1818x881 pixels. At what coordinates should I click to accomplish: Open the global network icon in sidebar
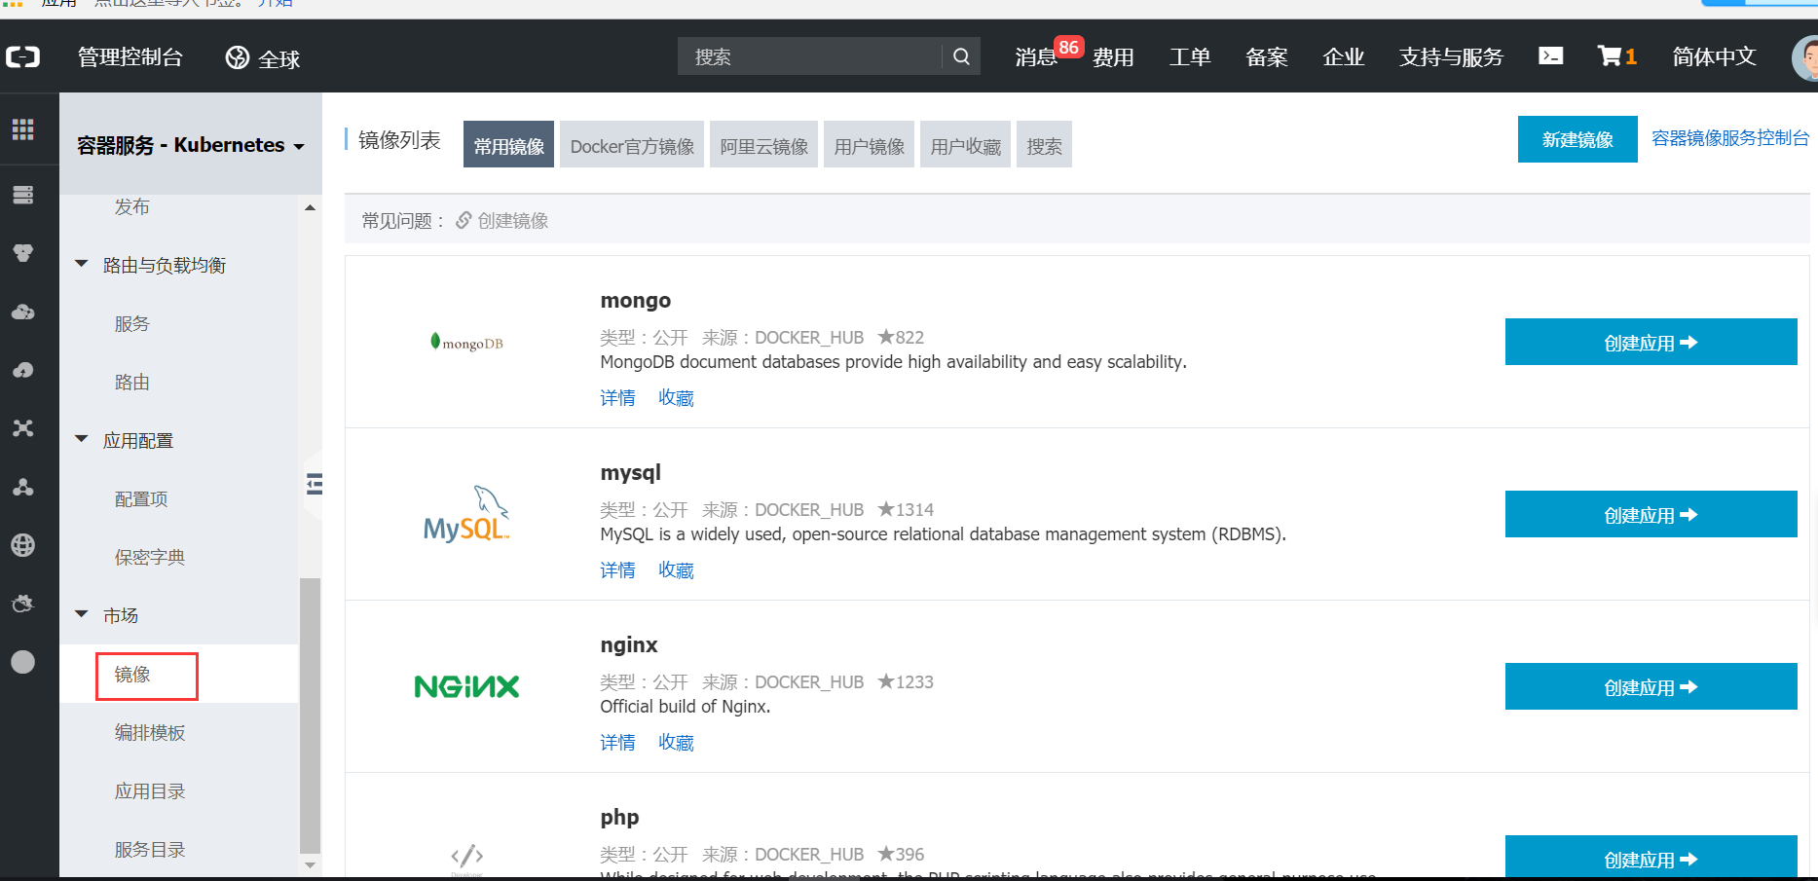tap(23, 545)
